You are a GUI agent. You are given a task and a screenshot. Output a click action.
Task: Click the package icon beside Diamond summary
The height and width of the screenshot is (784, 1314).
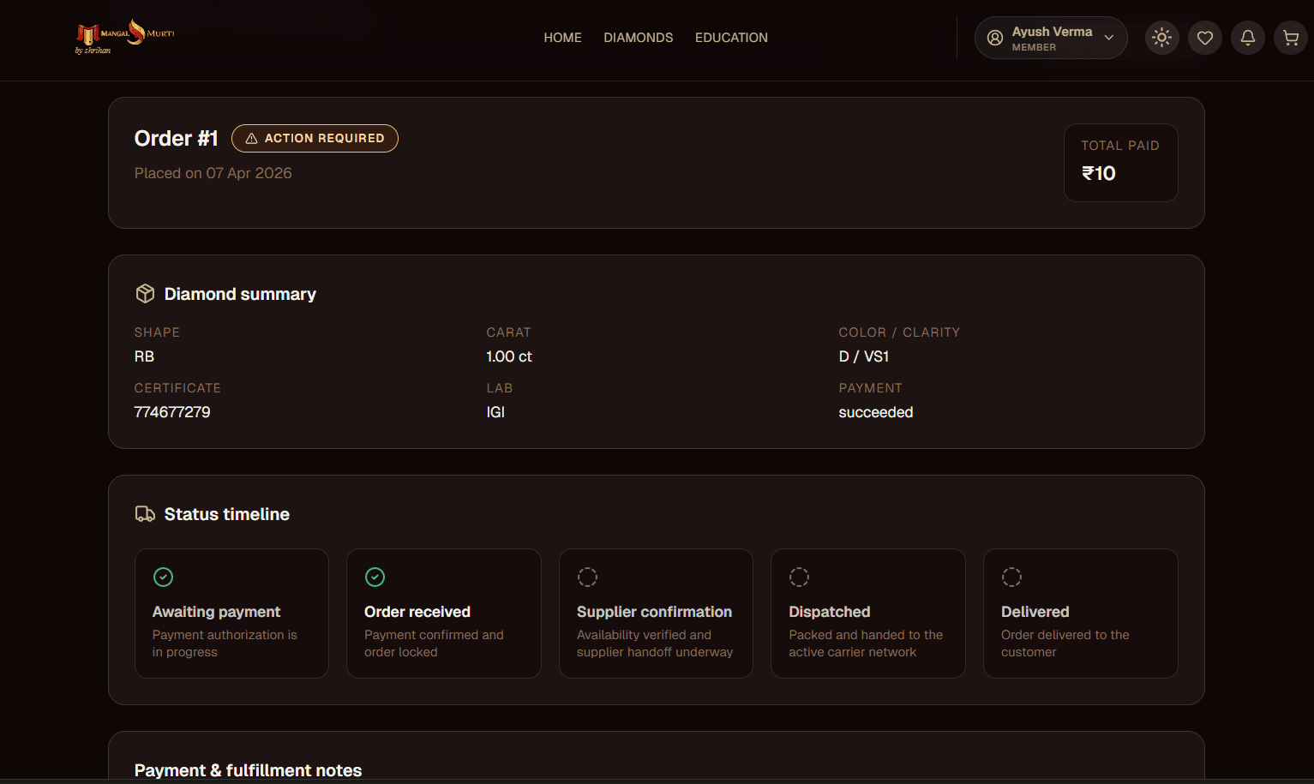145,293
